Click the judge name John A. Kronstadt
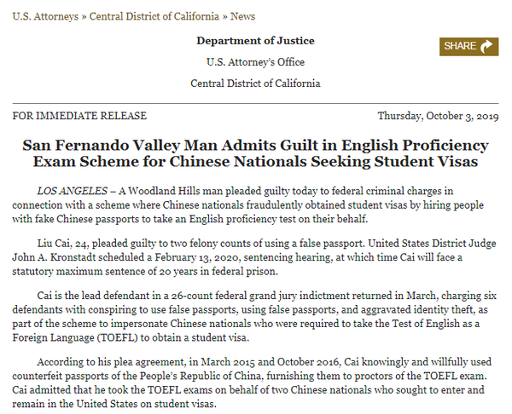Image resolution: width=512 pixels, height=414 pixels. [x=54, y=257]
